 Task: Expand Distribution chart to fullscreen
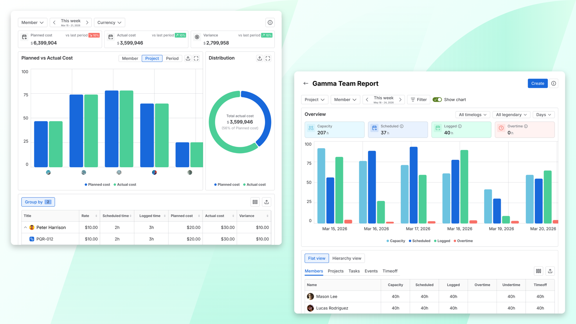click(x=268, y=58)
